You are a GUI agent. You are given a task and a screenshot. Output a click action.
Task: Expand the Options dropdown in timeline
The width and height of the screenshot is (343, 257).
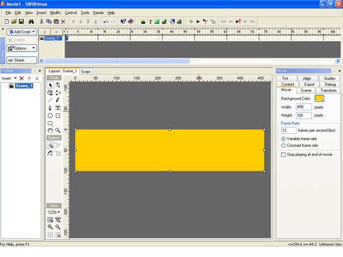click(22, 48)
